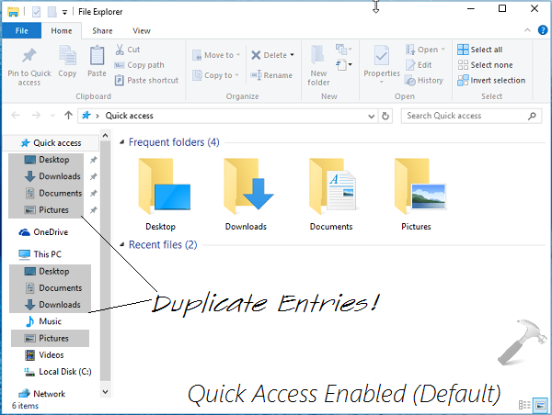
Task: Select the Home ribbon tab
Action: [62, 31]
